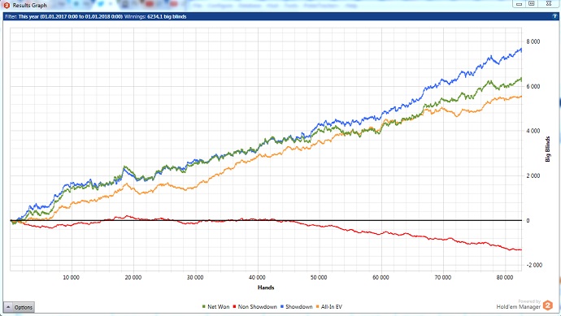Viewport: 561px width, 316px height.
Task: Click the help question mark icon
Action: (x=554, y=16)
